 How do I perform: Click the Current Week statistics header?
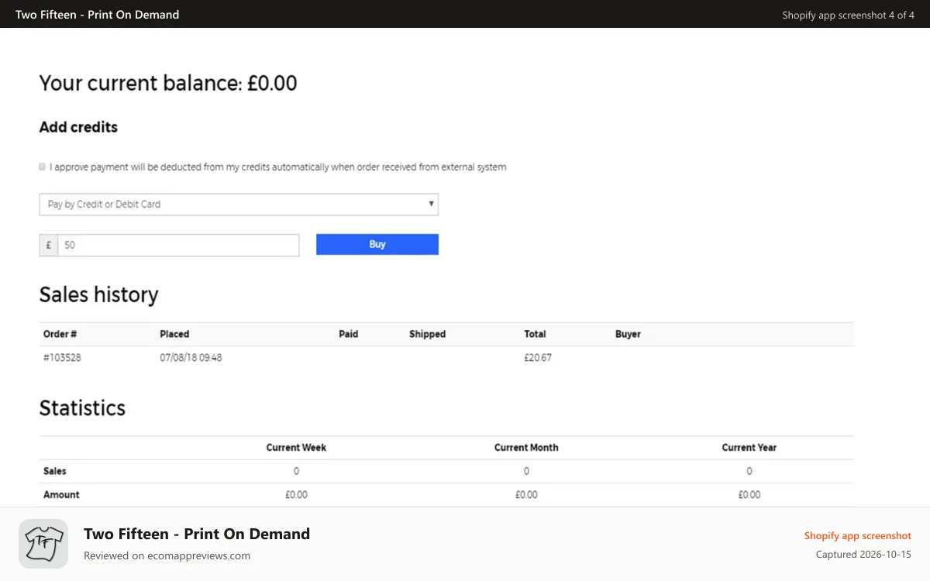click(x=296, y=448)
